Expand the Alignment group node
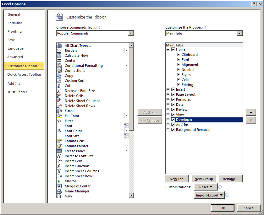Image resolution: width=264 pixels, height=215 pixels. click(179, 65)
